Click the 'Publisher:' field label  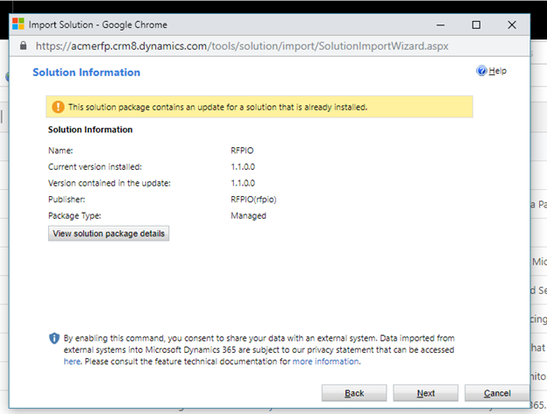click(x=67, y=200)
